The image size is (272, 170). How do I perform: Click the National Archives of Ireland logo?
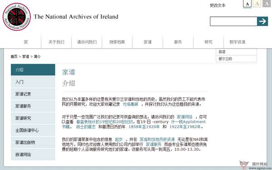17,17
